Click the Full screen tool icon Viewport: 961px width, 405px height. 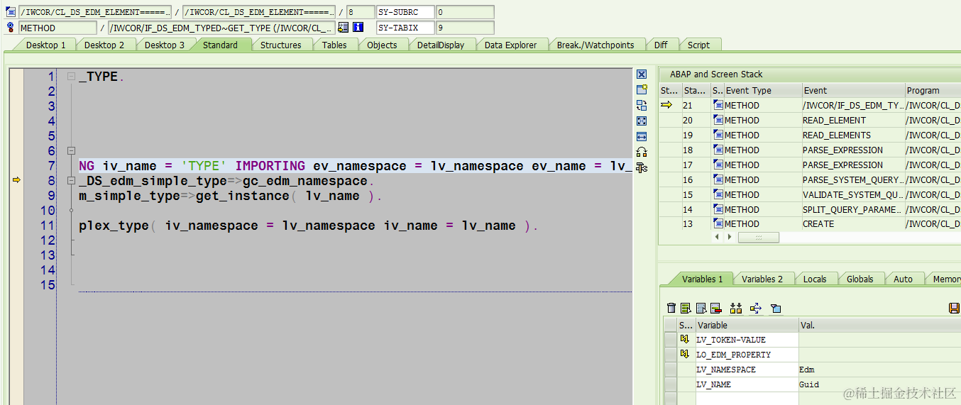642,121
